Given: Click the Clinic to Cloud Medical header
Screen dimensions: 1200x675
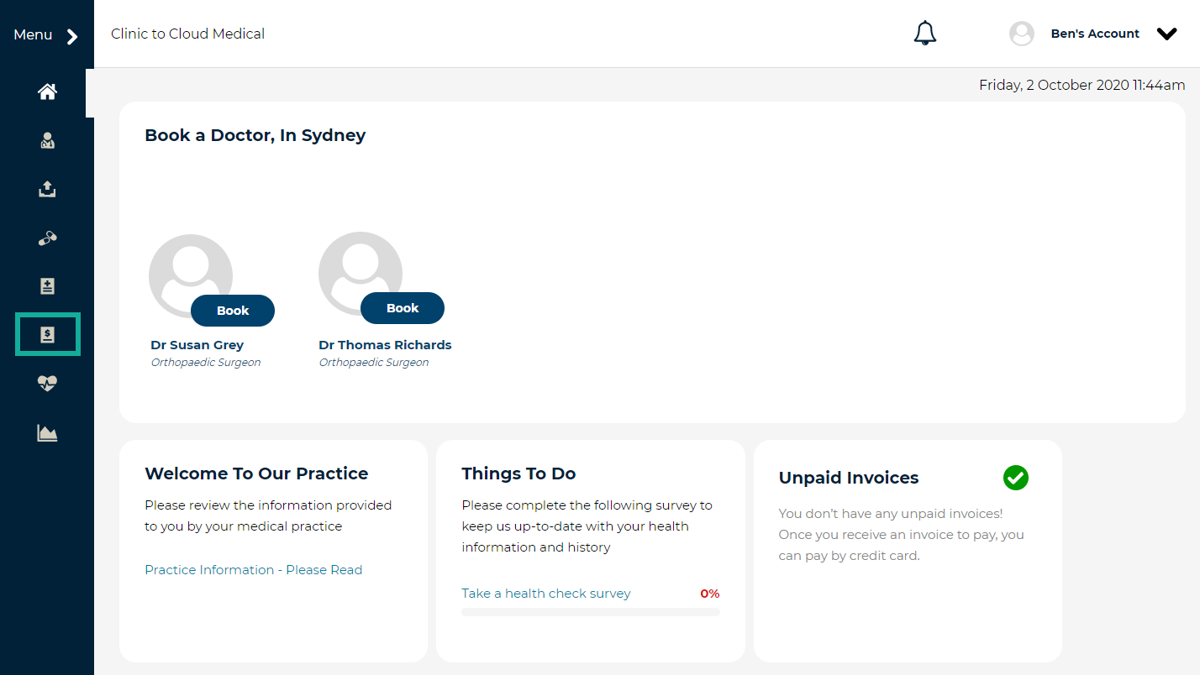Looking at the screenshot, I should (x=187, y=34).
